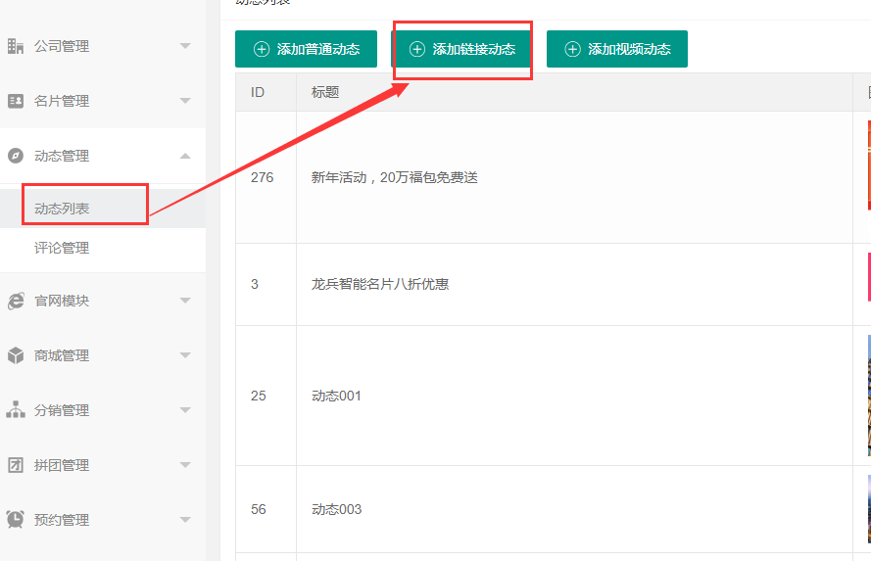Expand the 名片管理 dropdown arrow

point(185,101)
